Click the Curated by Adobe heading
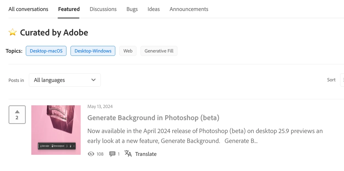Image resolution: width=344 pixels, height=171 pixels. tap(54, 32)
